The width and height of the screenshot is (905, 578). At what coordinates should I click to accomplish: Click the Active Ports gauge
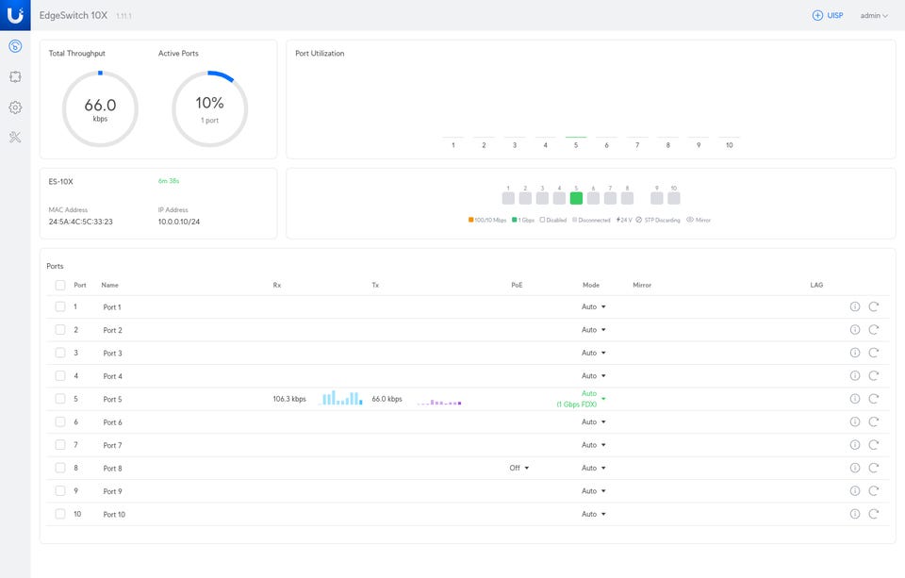click(x=209, y=108)
